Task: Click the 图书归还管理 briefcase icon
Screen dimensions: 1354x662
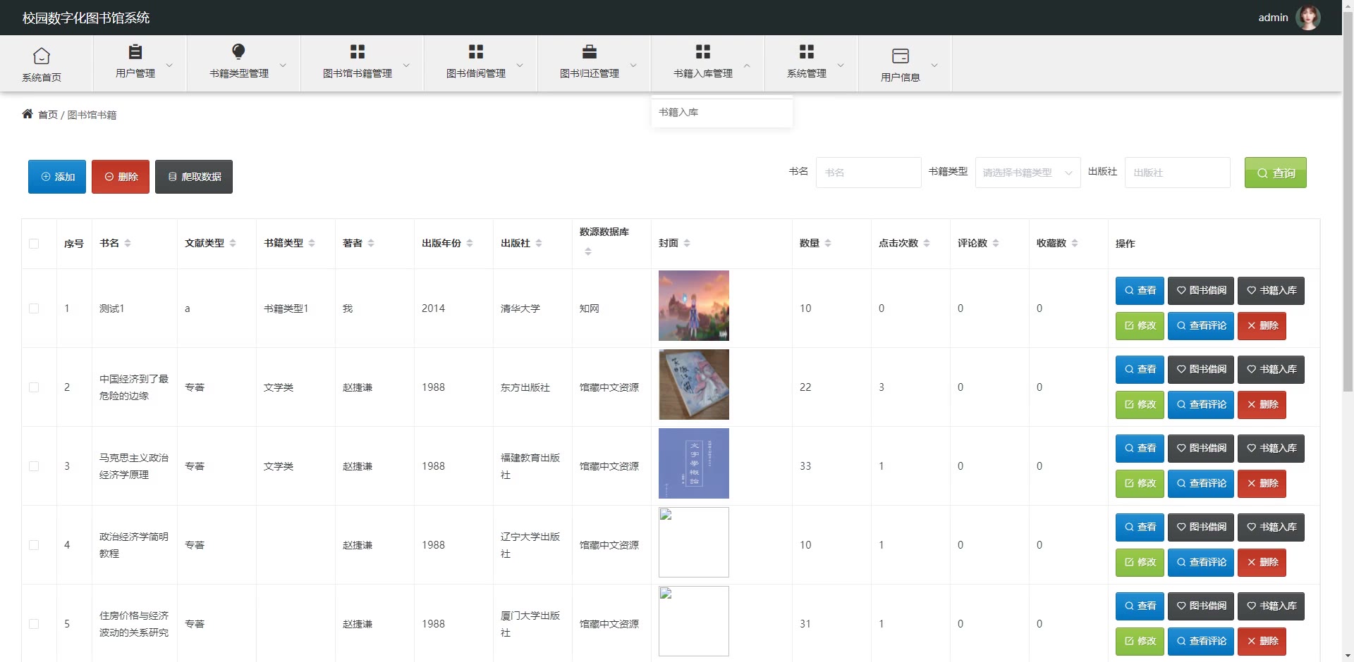Action: pos(589,51)
